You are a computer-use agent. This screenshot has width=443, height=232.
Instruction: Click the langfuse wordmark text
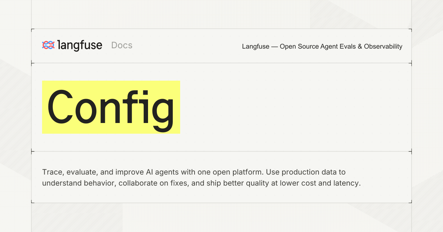pos(80,45)
